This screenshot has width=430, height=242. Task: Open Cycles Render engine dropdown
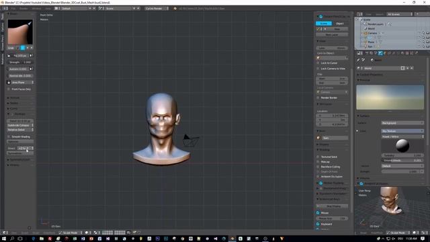[157, 9]
